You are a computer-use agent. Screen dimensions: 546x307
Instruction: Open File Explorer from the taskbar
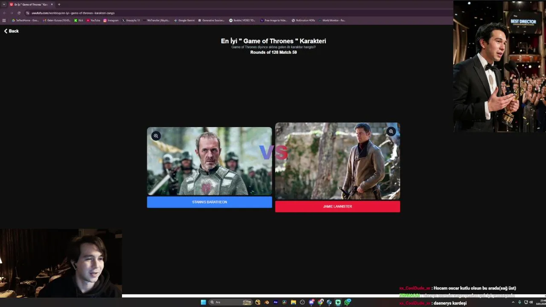pos(293,302)
